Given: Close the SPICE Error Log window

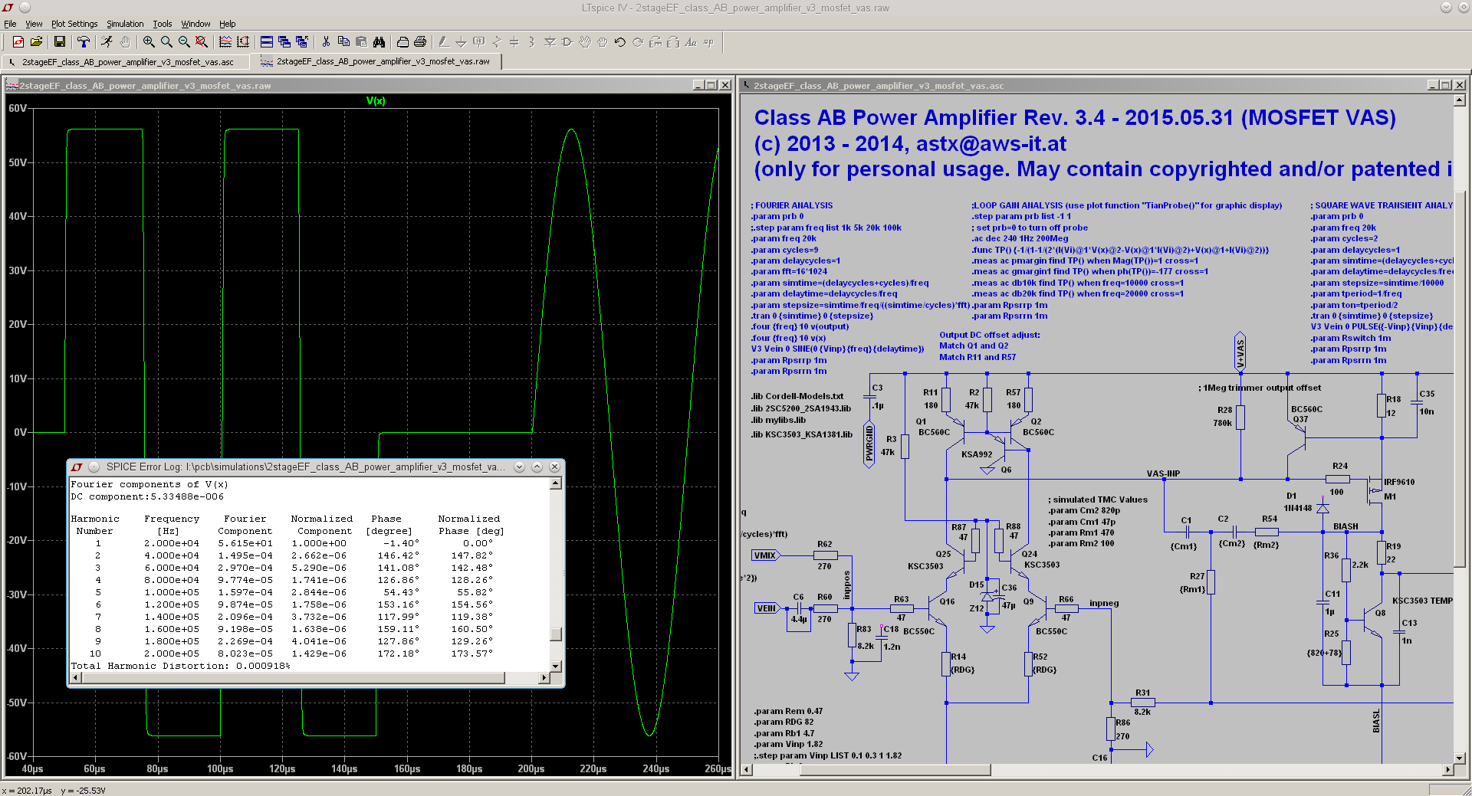Looking at the screenshot, I should pos(554,467).
